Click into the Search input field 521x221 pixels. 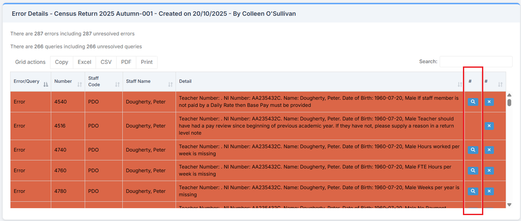click(x=476, y=62)
